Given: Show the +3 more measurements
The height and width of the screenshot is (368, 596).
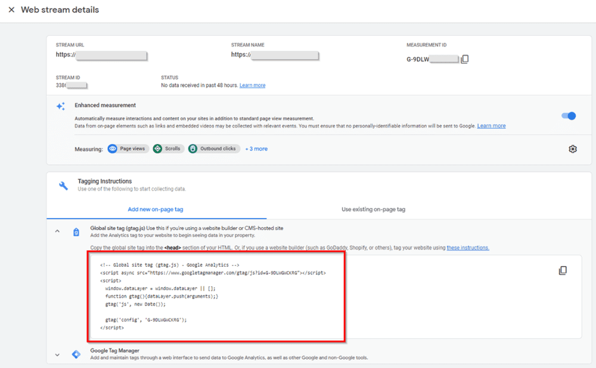Looking at the screenshot, I should [x=256, y=149].
